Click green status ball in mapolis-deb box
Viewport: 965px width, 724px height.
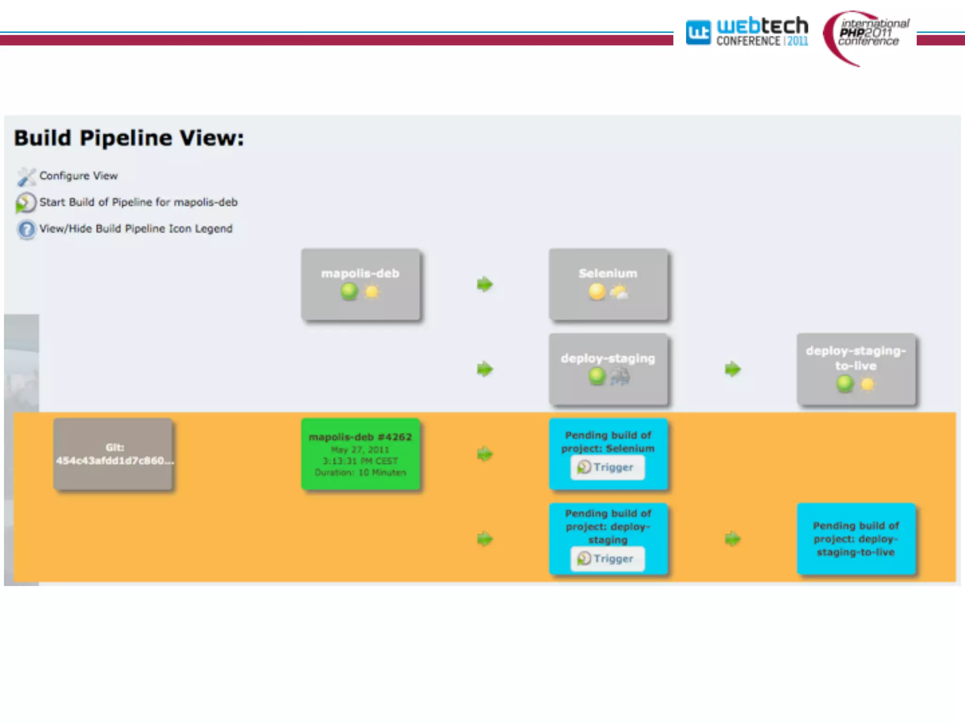coord(349,291)
